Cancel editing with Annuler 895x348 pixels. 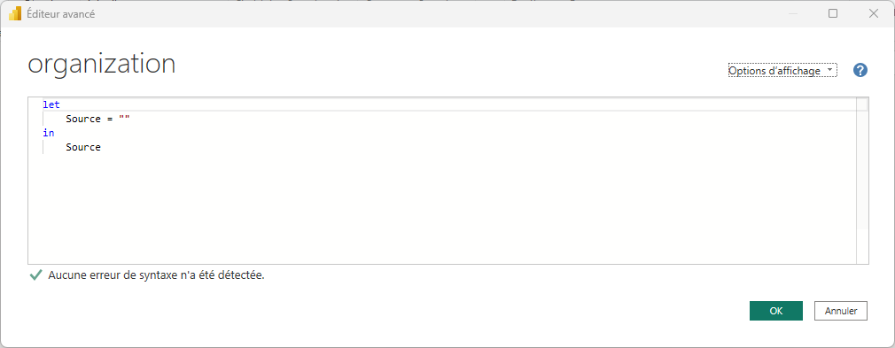click(x=841, y=311)
